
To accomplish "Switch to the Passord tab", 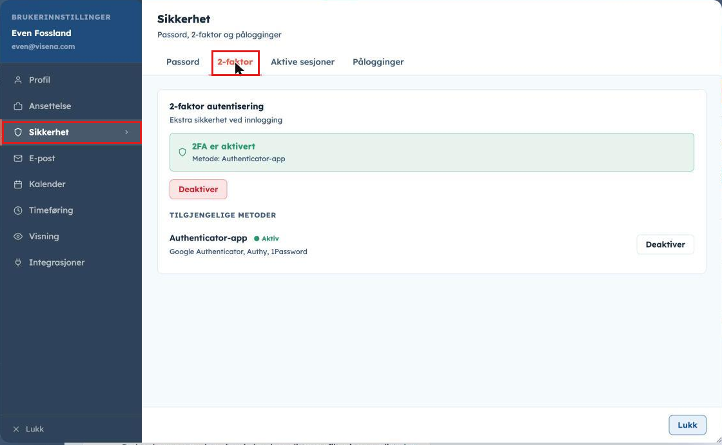I will point(183,62).
